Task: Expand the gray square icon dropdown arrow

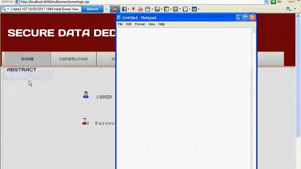Action: coord(180,9)
